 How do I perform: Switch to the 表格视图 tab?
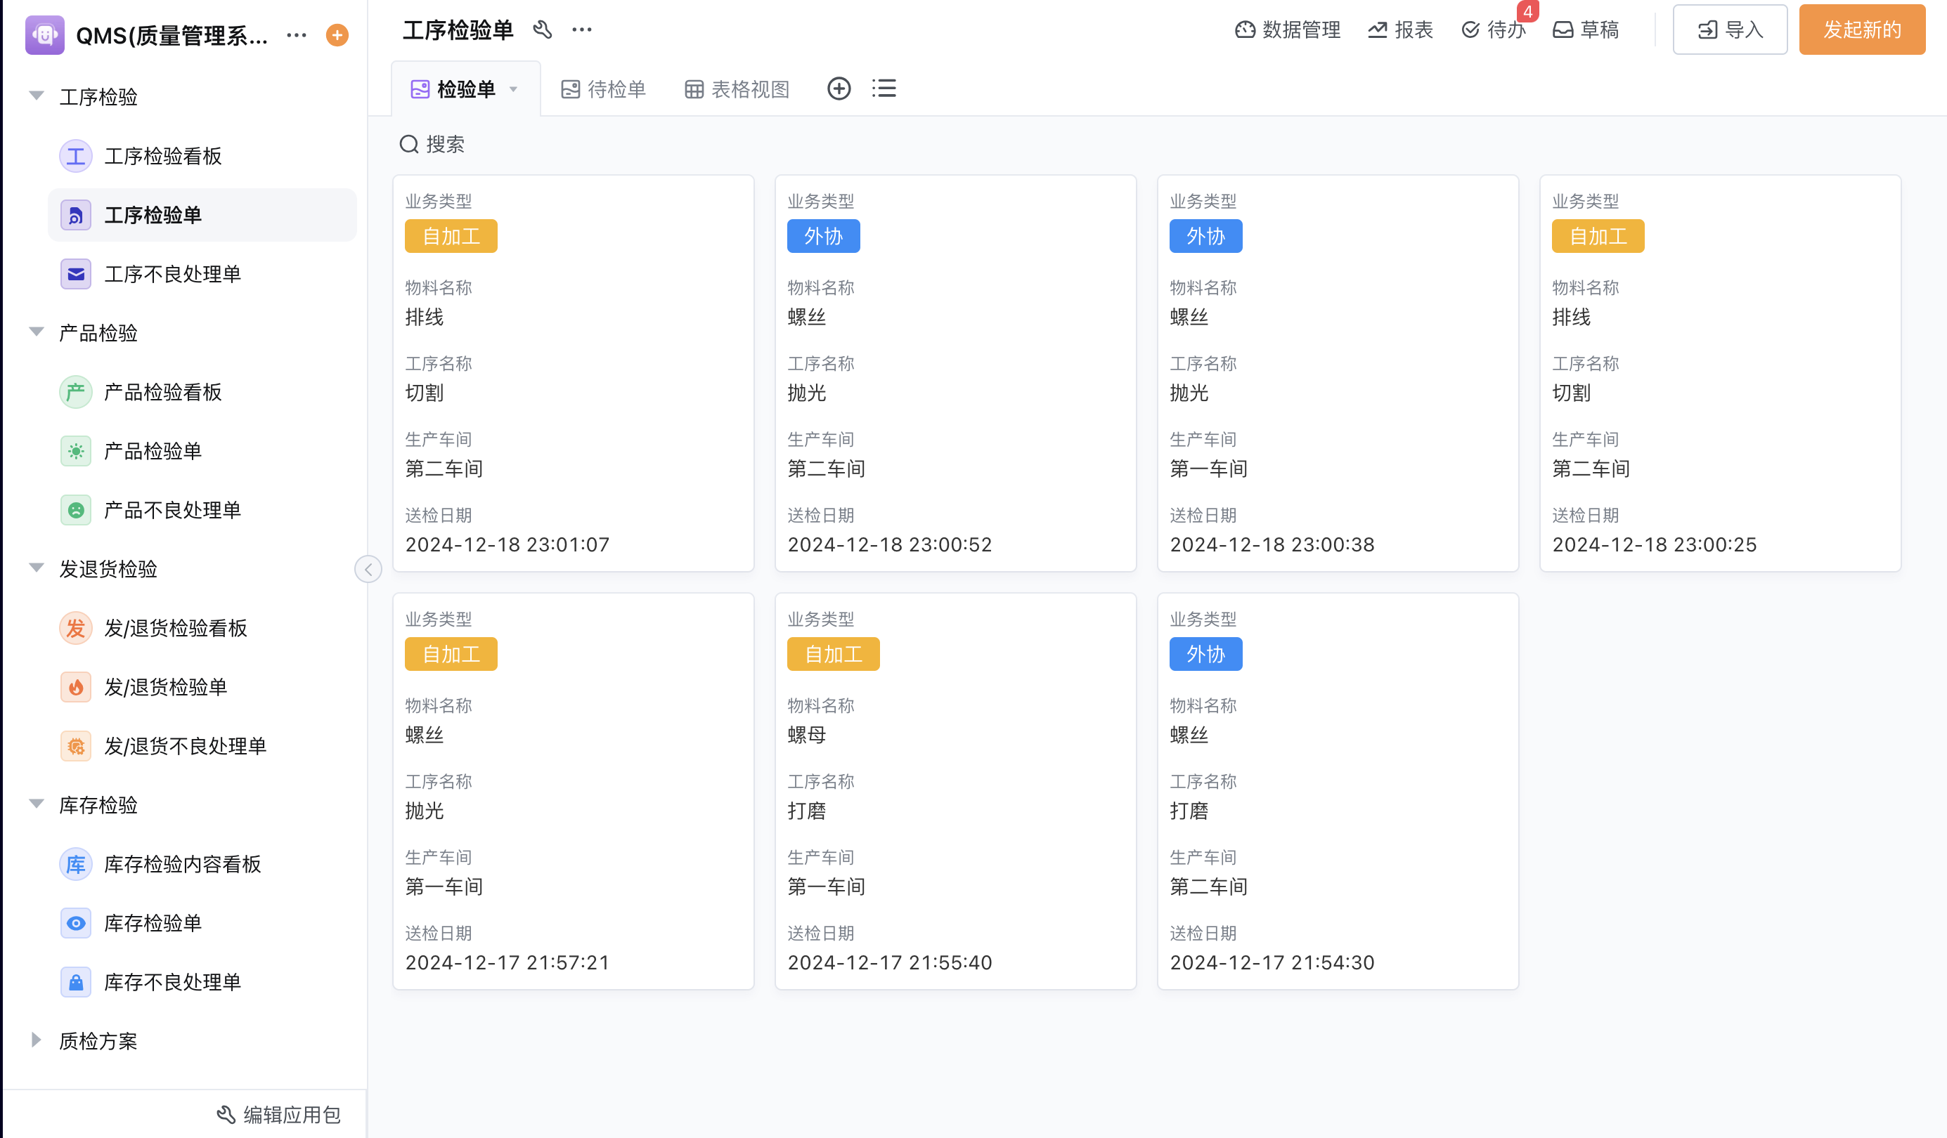click(x=737, y=89)
